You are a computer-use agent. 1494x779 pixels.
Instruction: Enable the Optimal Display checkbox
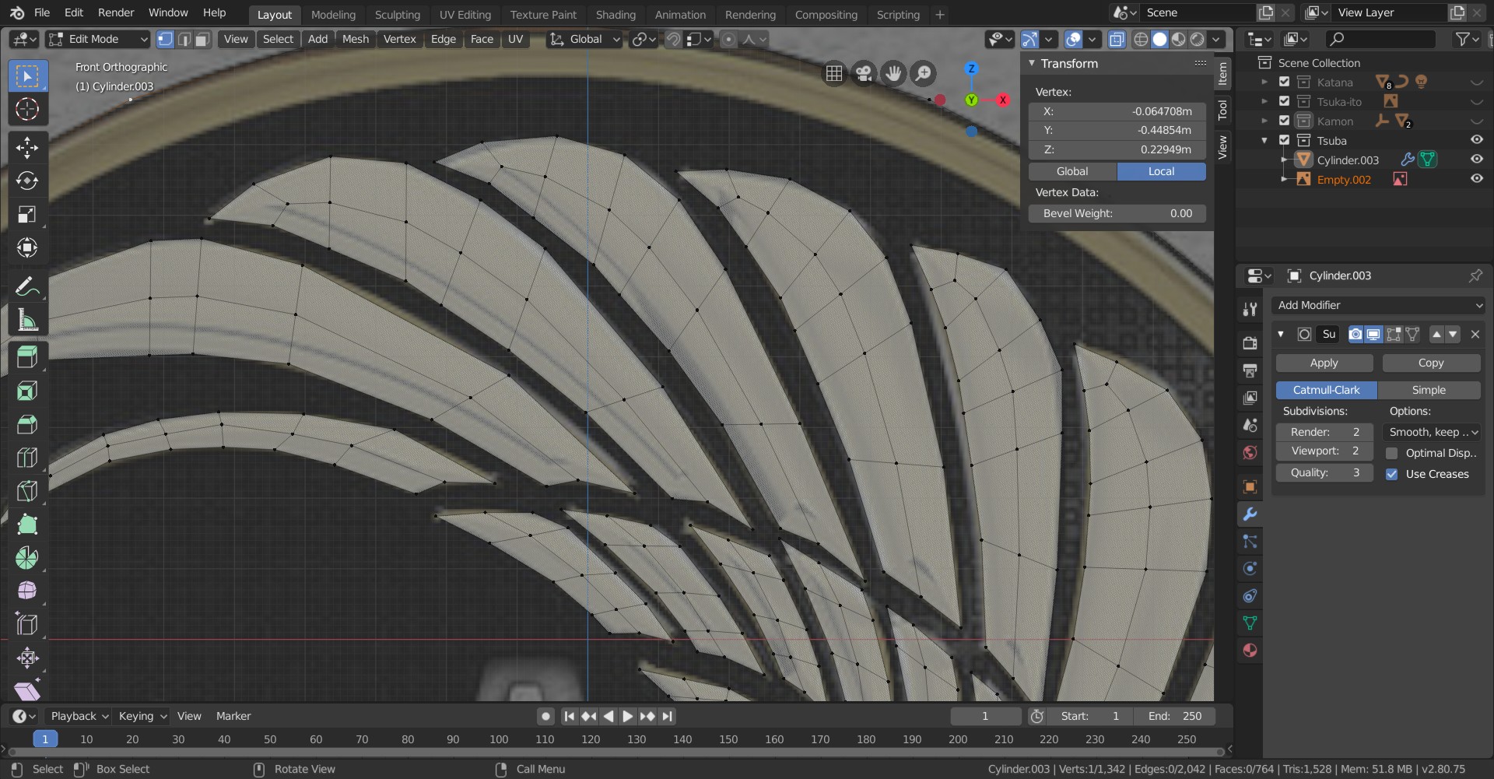[1392, 454]
